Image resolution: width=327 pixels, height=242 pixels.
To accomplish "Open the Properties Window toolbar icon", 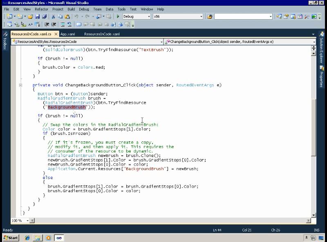I will (x=286, y=16).
